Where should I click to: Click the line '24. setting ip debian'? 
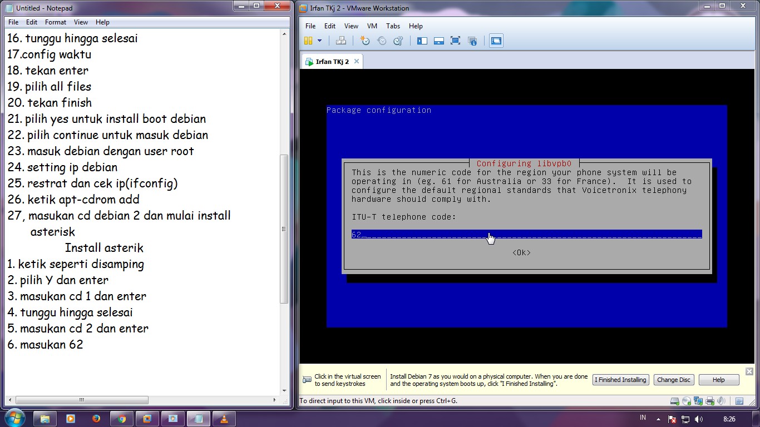62,167
